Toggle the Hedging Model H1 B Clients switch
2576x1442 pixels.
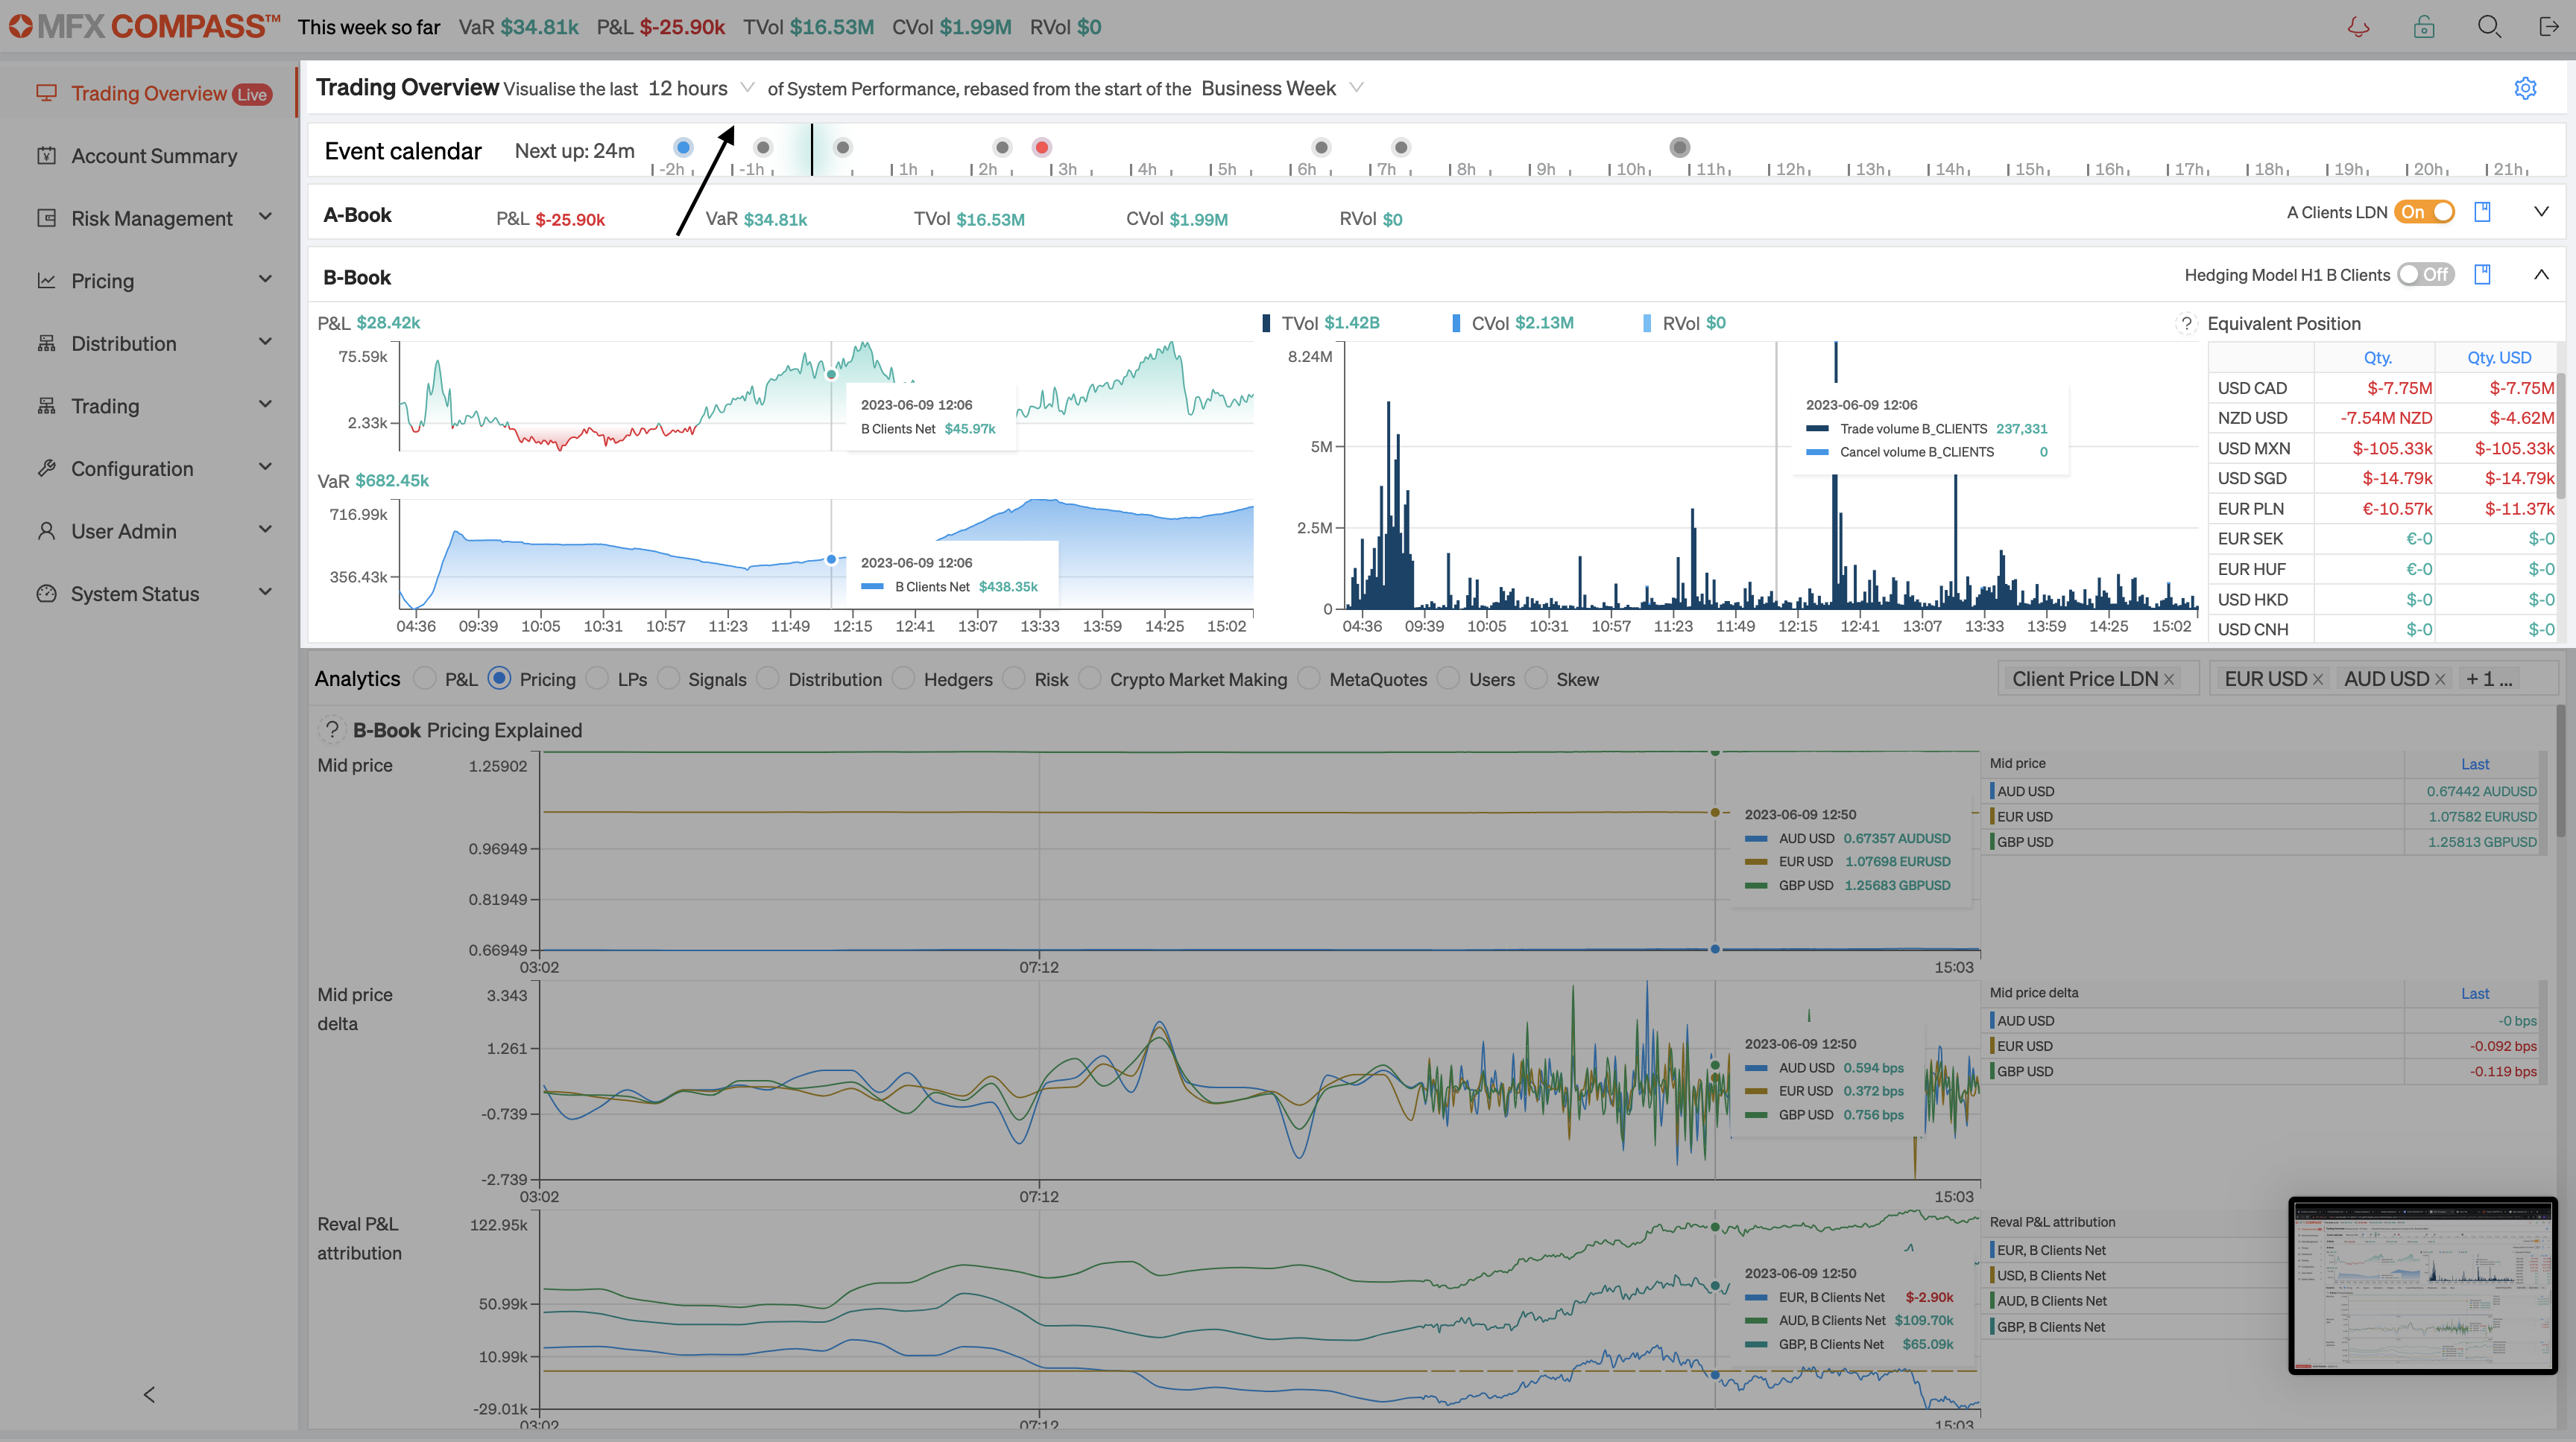tap(2426, 275)
